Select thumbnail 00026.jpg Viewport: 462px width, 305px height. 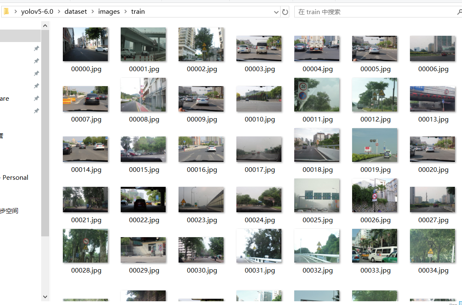375,196
